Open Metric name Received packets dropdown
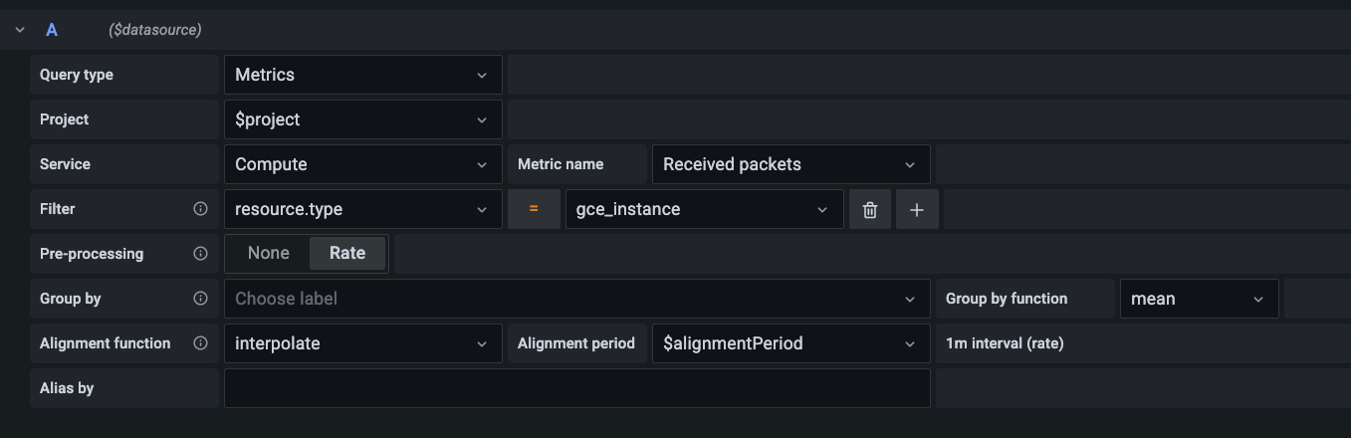Image resolution: width=1351 pixels, height=438 pixels. point(789,164)
